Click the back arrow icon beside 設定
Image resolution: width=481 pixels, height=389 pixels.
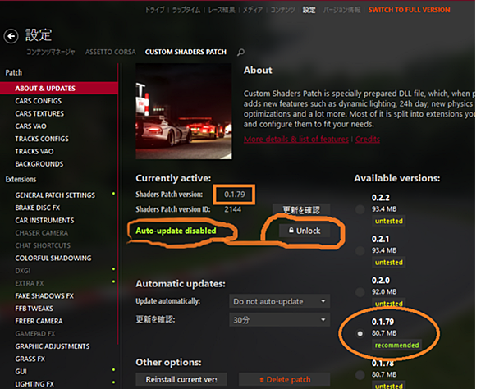[11, 36]
